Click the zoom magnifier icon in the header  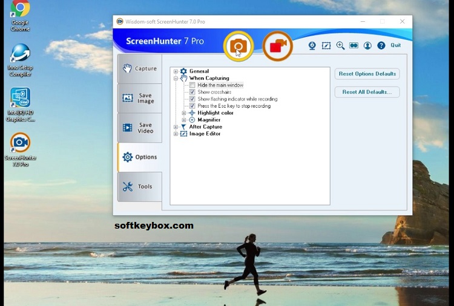click(340, 46)
